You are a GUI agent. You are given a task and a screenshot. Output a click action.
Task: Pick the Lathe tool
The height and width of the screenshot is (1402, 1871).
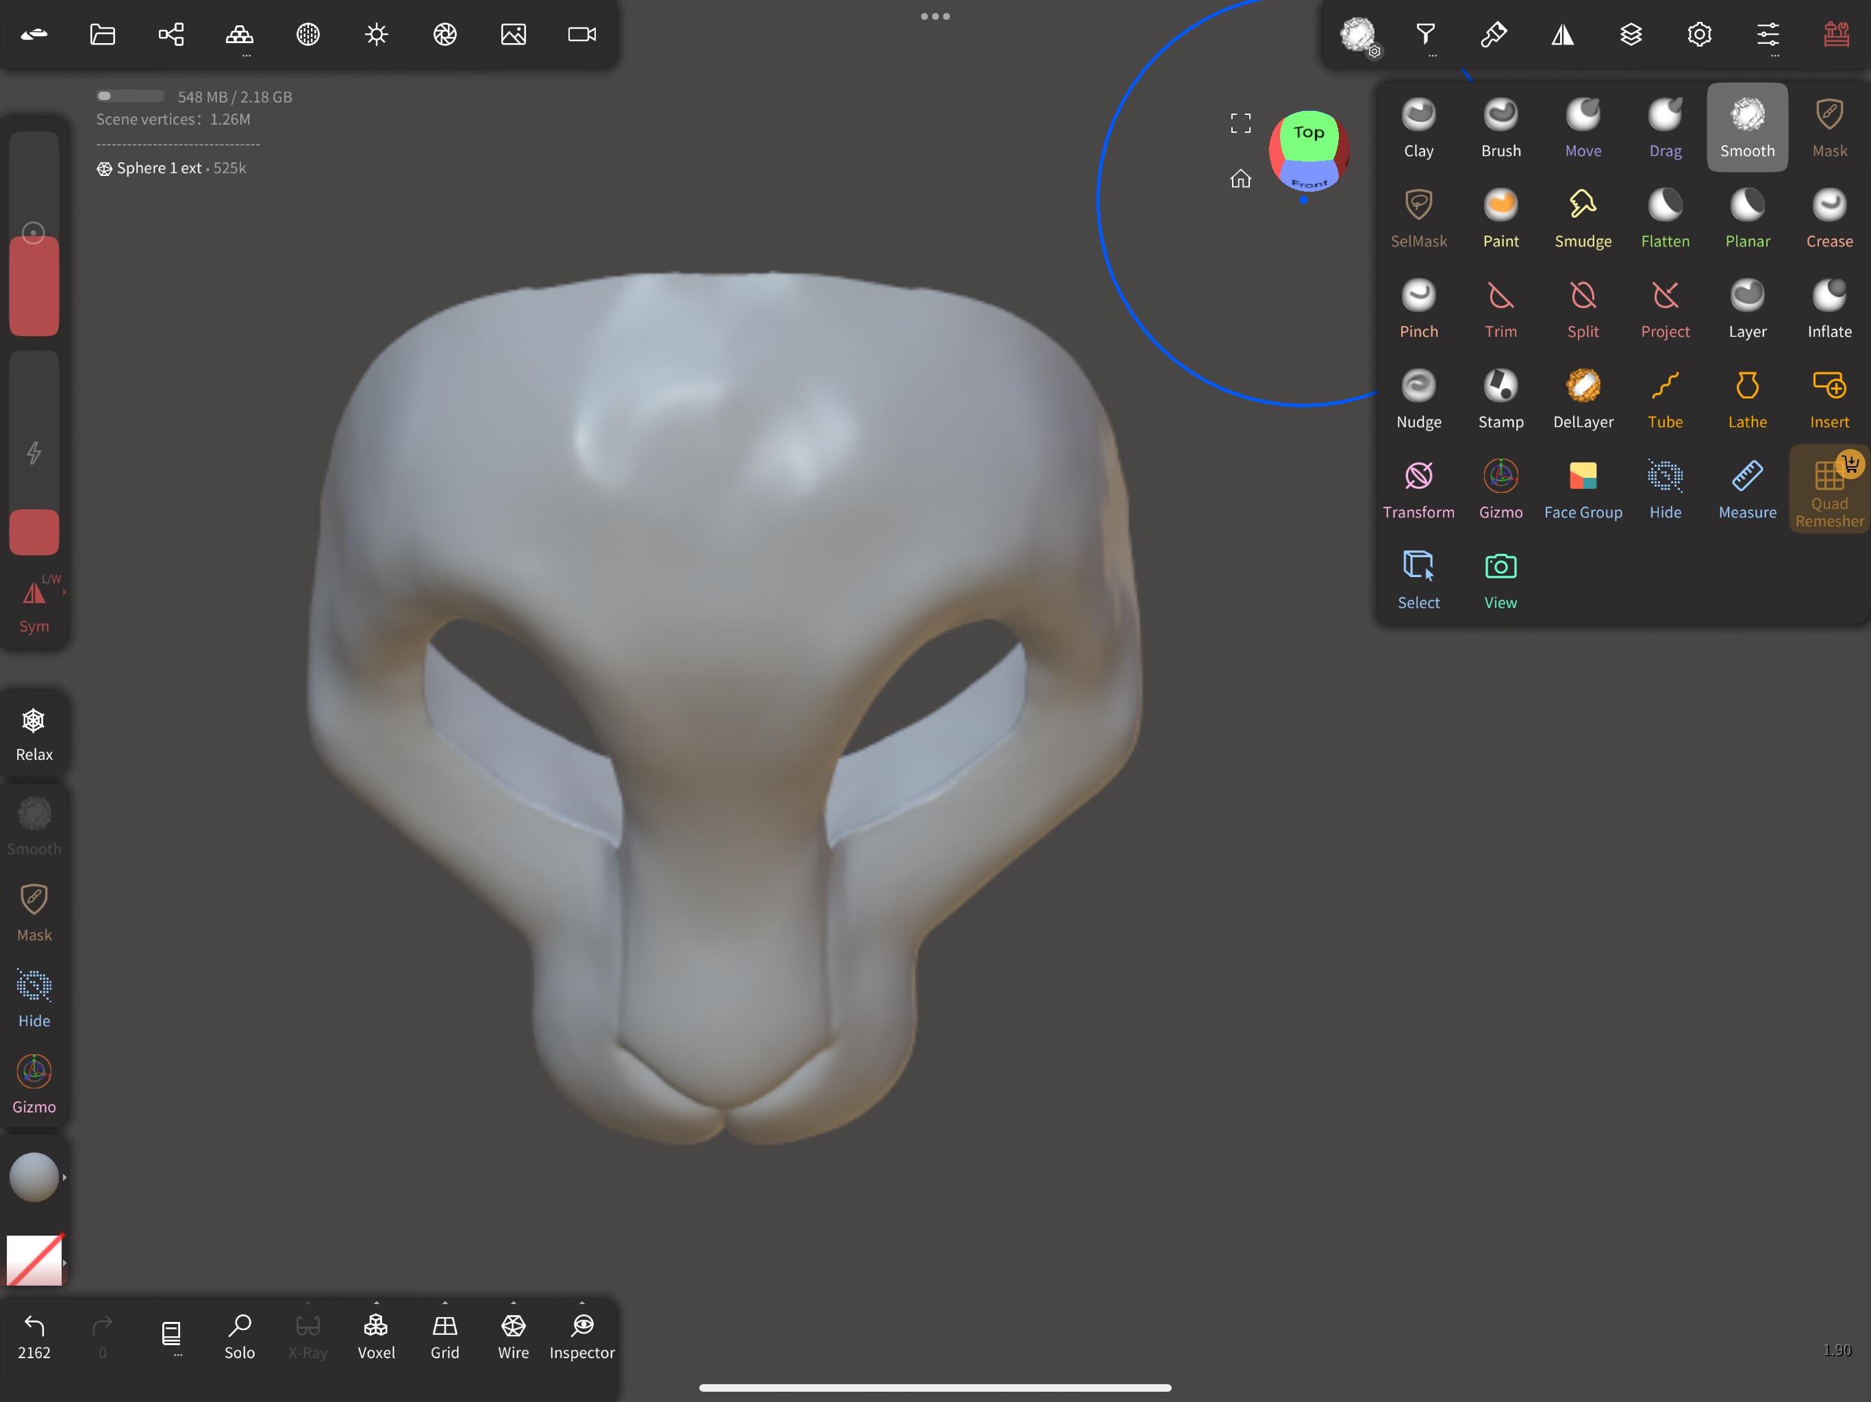1746,399
